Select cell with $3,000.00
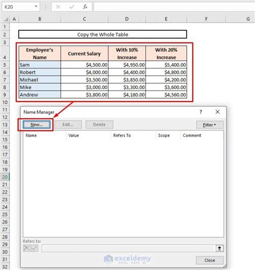 point(84,87)
